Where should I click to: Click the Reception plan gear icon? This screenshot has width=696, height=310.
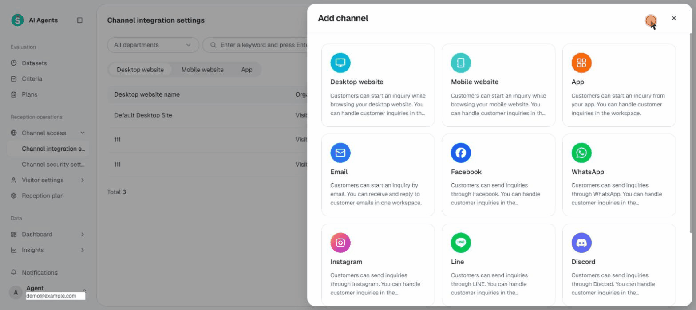coord(14,196)
